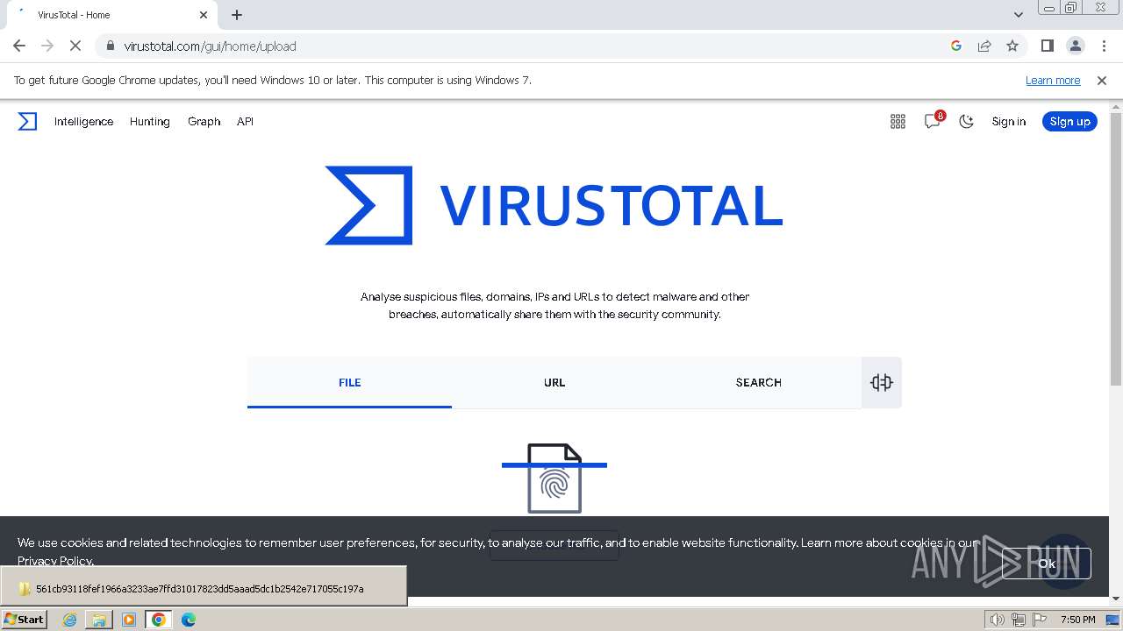Click the large VirusTotal banner logo
The height and width of the screenshot is (631, 1123).
(554, 205)
